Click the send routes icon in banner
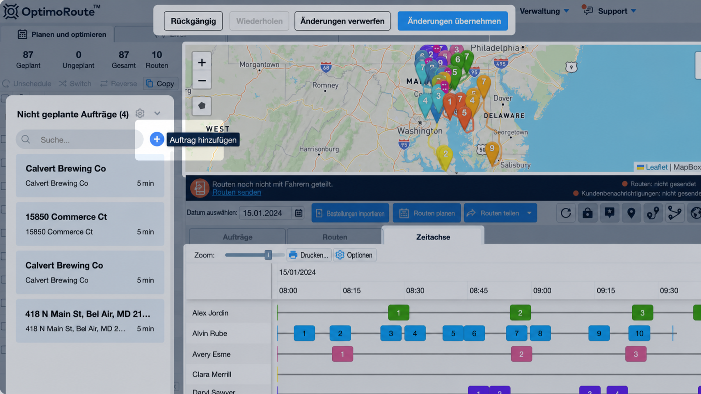Screen dimensions: 701x394 [x=200, y=188]
